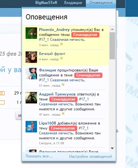
Task: Click the star marker next to 21 мин. назад
Action: pos(63,85)
